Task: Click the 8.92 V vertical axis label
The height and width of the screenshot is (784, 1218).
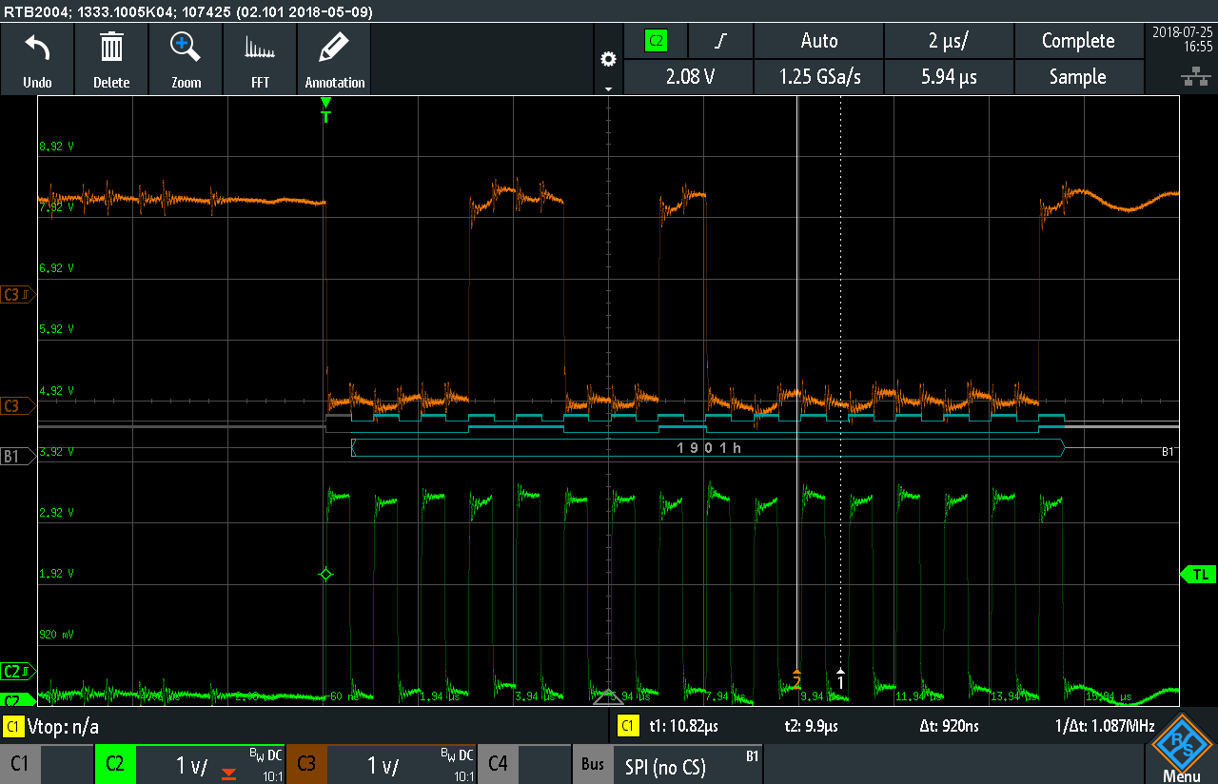Action: [56, 147]
